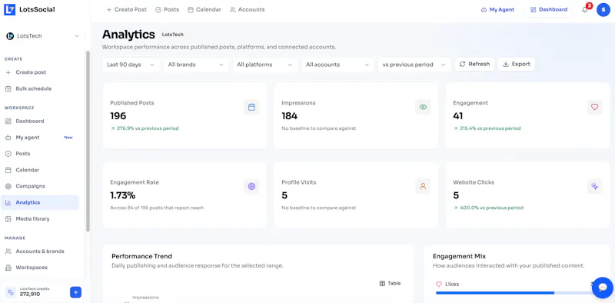This screenshot has height=303, width=615.
Task: Switch Performance Trend to Table view
Action: pos(391,283)
